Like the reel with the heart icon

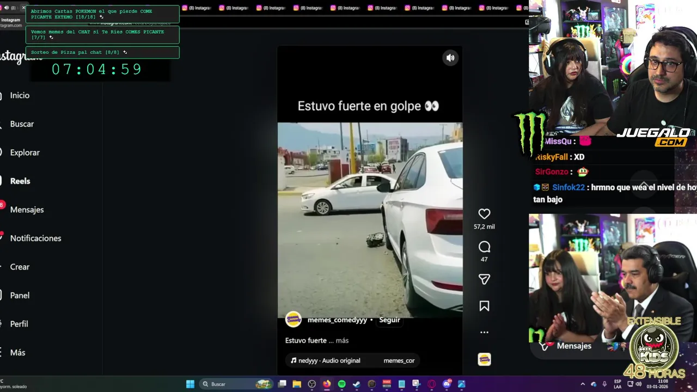click(484, 214)
